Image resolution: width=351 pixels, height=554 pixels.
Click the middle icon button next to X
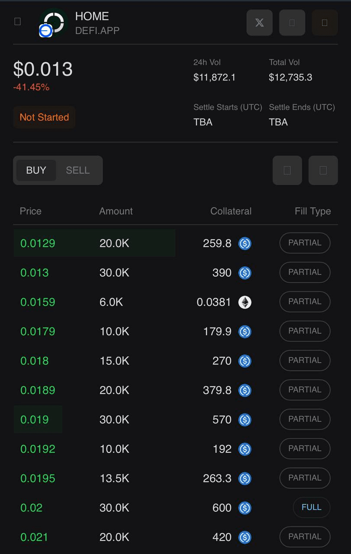pos(292,23)
